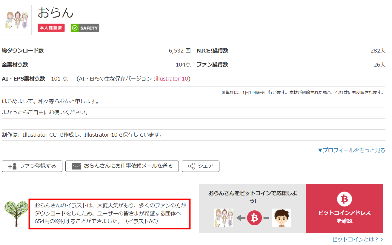Click the three-women illustration in the Bitcoin banner
392x245 pixels.
point(224,218)
